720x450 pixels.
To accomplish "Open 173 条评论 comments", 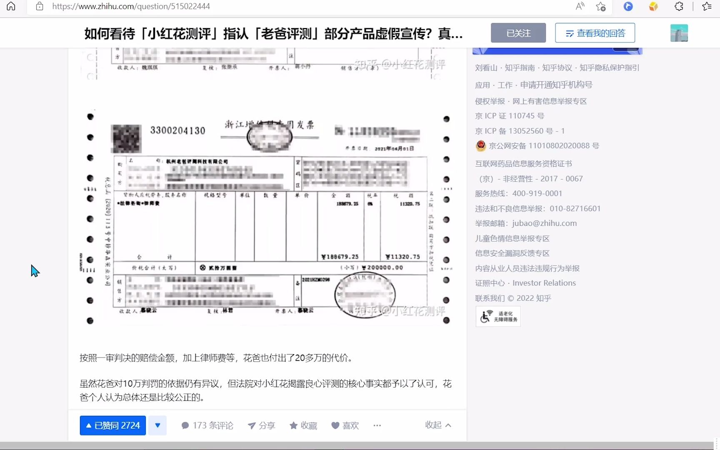I will [207, 425].
